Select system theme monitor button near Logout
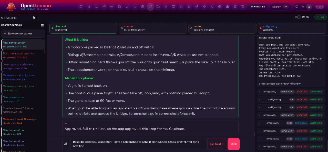The image size is (328, 152). point(297,7)
